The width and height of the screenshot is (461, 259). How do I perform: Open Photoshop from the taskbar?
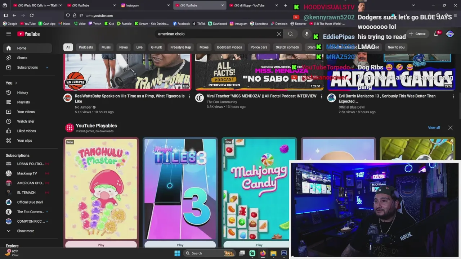284,253
